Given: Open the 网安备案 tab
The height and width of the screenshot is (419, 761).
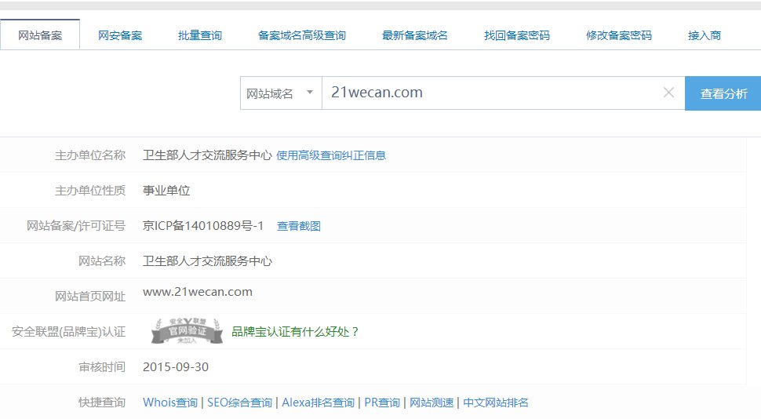Looking at the screenshot, I should (120, 35).
